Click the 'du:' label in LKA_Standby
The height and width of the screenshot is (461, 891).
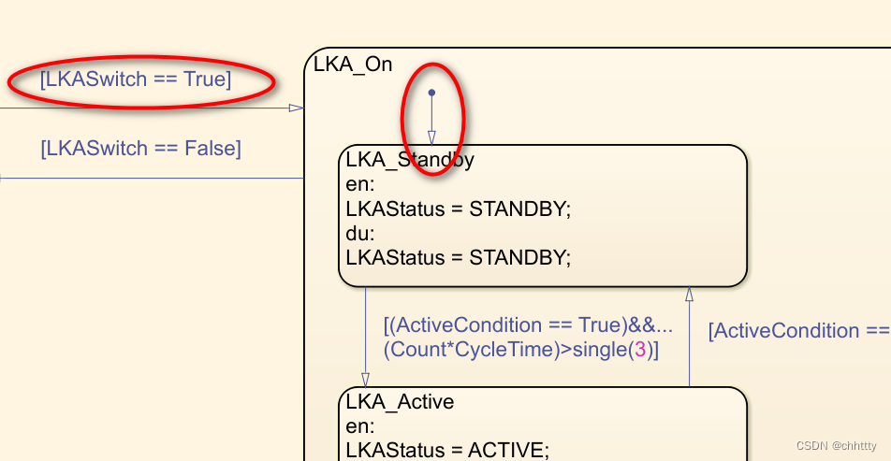point(359,232)
